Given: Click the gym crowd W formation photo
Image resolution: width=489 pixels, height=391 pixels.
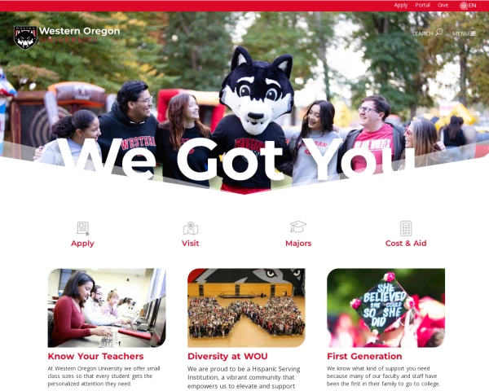Looking at the screenshot, I should click(246, 308).
